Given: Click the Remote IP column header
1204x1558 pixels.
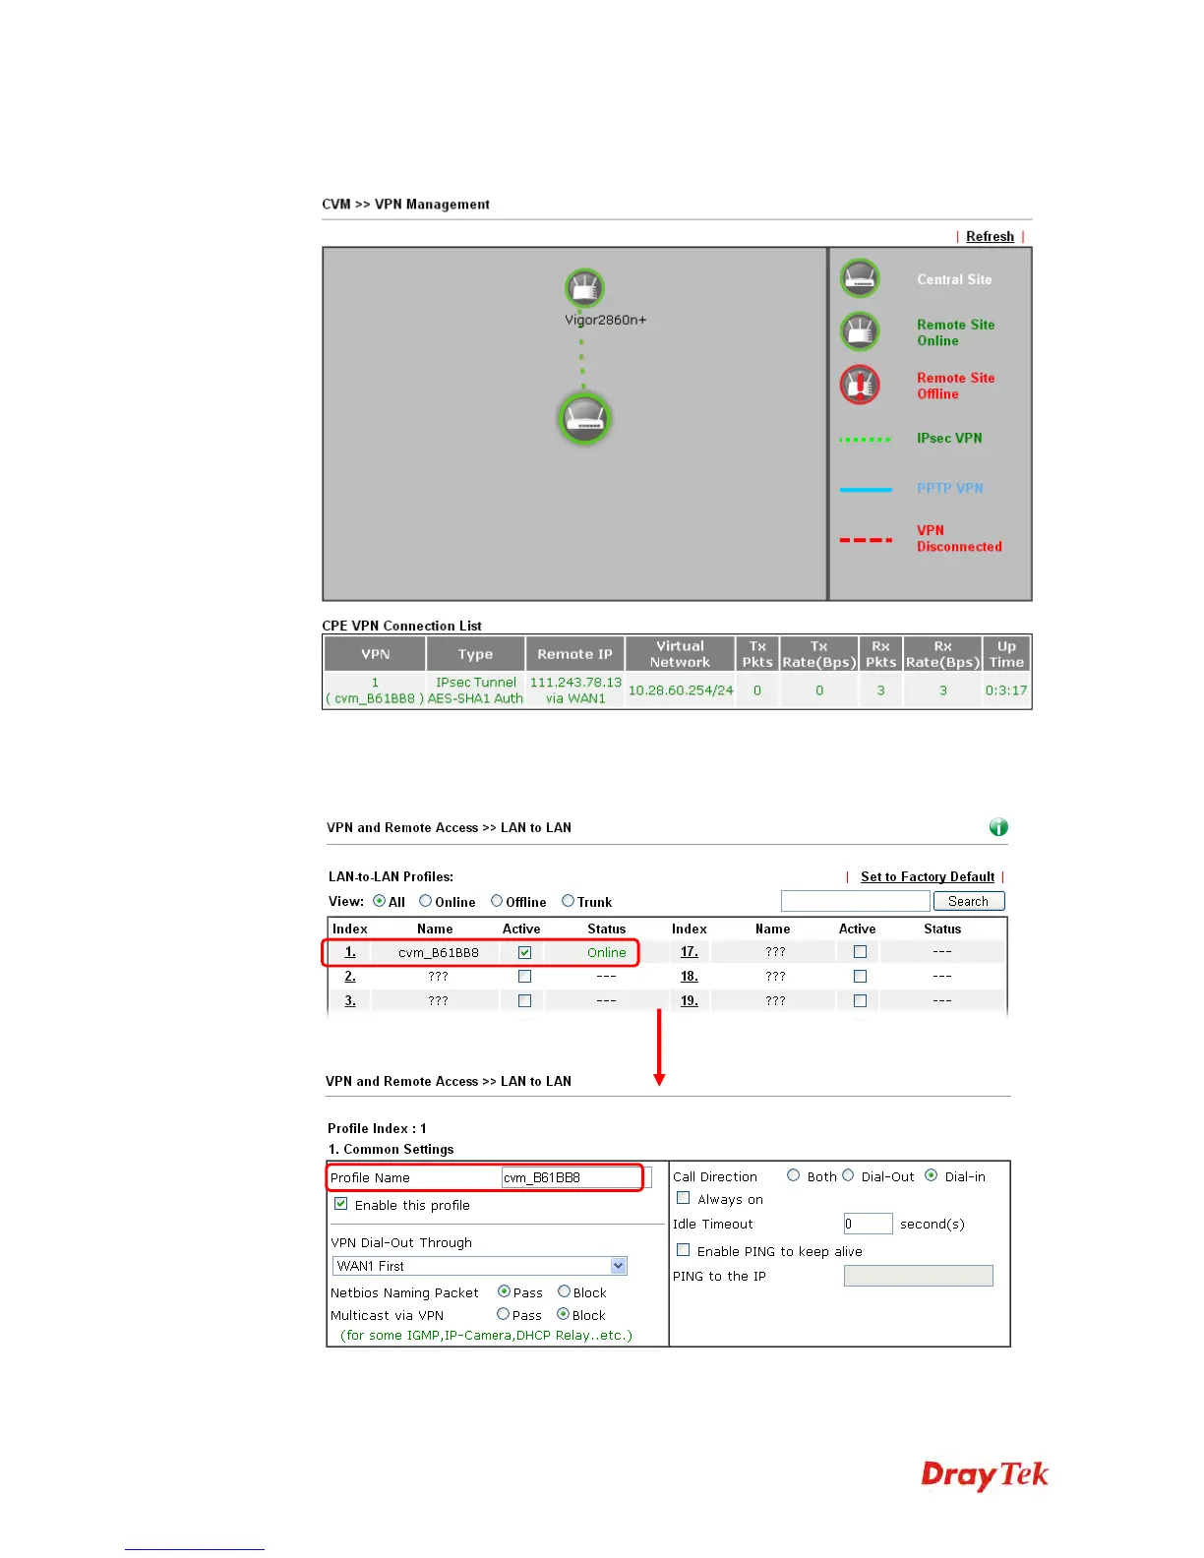Looking at the screenshot, I should coord(575,654).
